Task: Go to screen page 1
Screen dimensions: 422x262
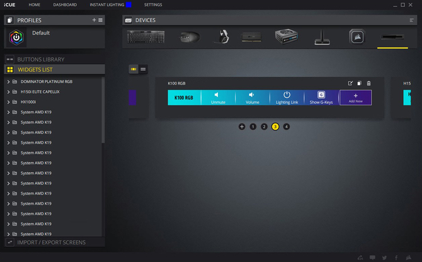Action: (253, 127)
